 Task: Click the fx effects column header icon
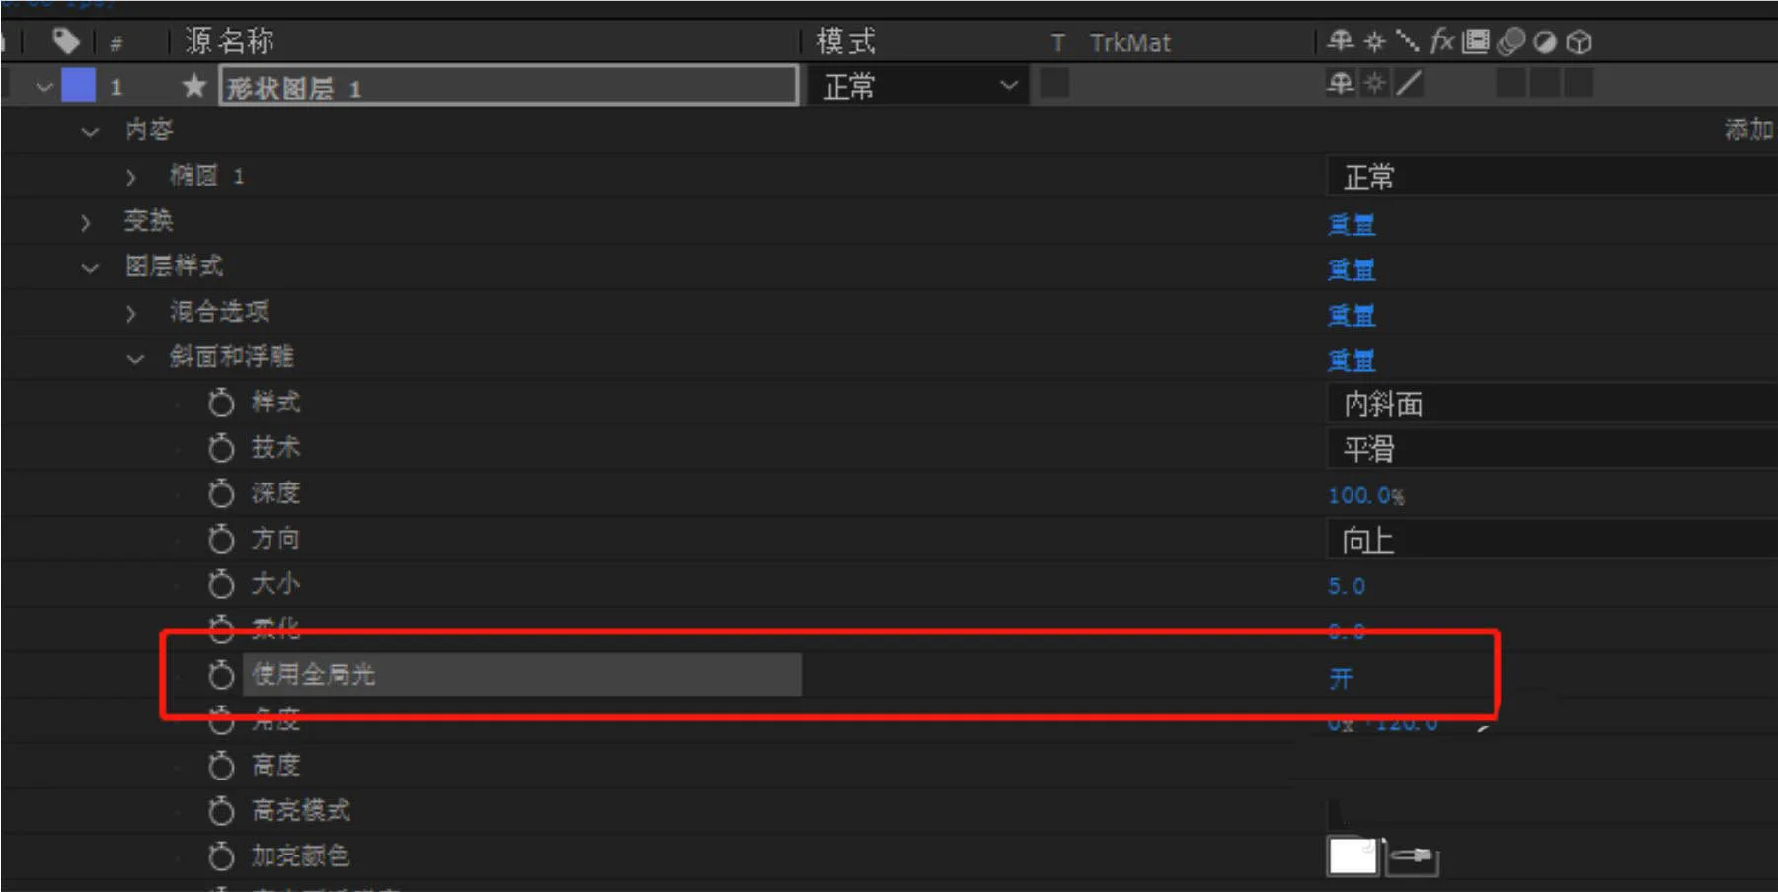pos(1441,41)
